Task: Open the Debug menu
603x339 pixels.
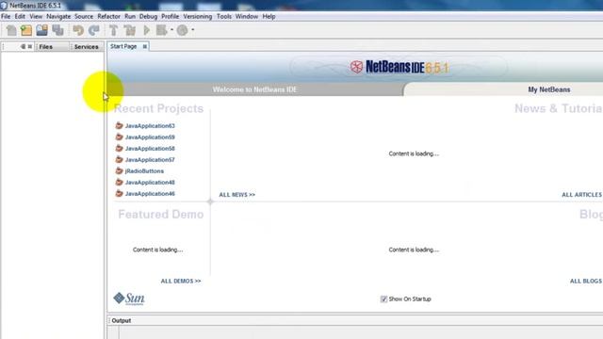Action: (148, 17)
